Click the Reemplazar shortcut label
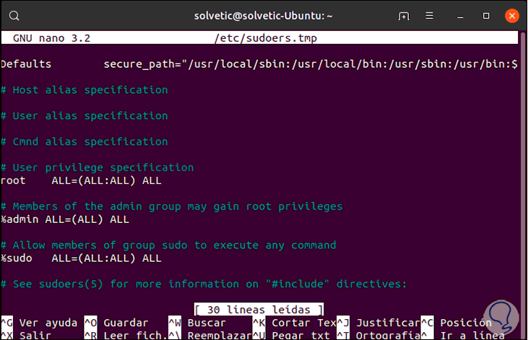This screenshot has width=528, height=340. click(x=217, y=336)
